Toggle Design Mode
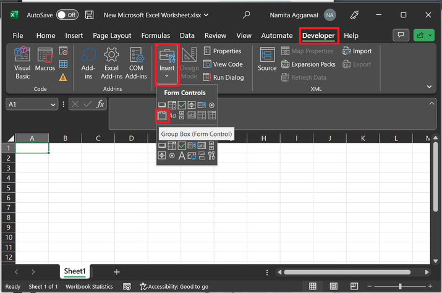This screenshot has width=442, height=293. (x=189, y=63)
